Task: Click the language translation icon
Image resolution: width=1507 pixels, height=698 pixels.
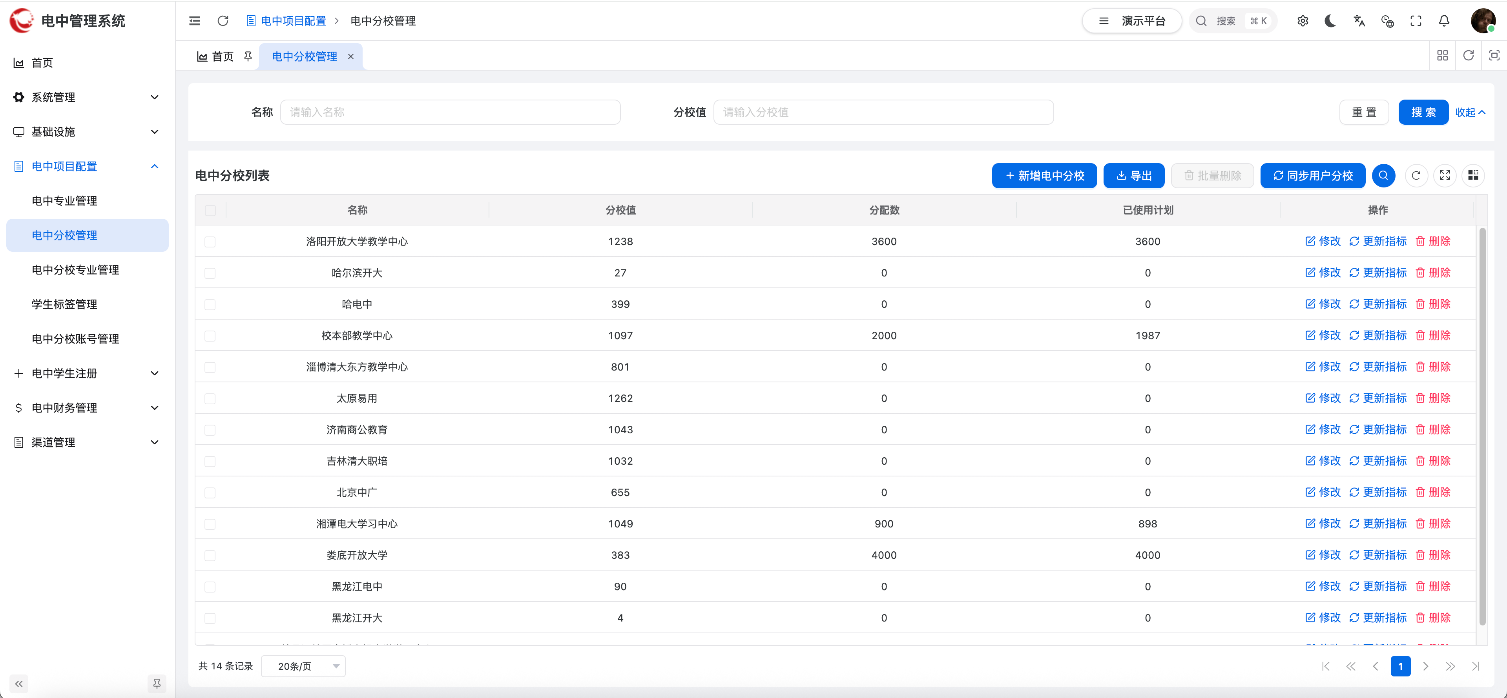Action: point(1358,20)
